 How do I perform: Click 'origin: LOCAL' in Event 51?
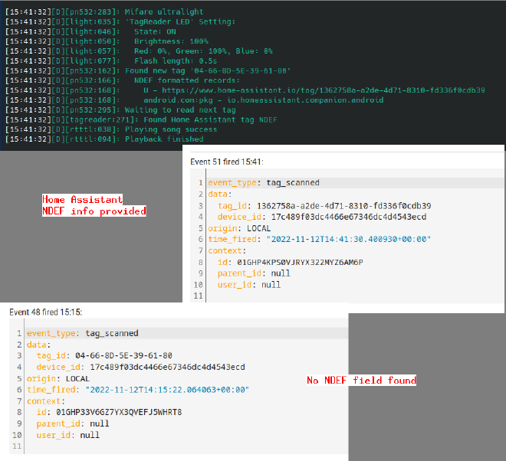click(x=239, y=228)
